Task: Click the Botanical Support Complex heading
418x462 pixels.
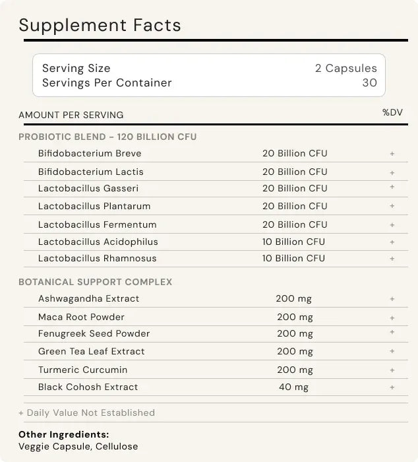Action: tap(95, 282)
